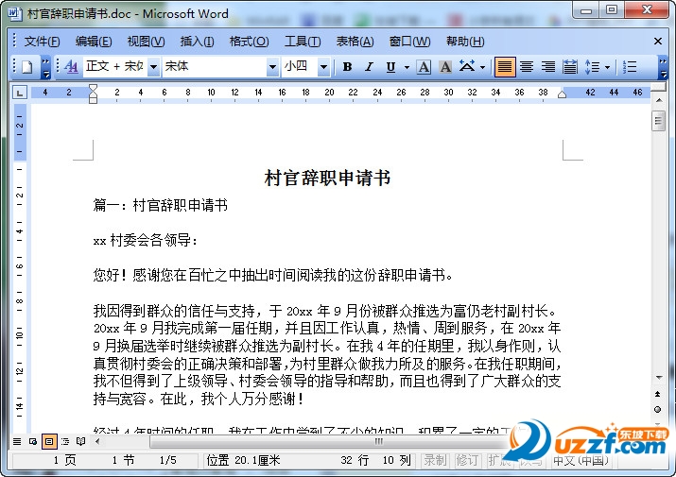Open the 表格(A) menu

tap(355, 42)
